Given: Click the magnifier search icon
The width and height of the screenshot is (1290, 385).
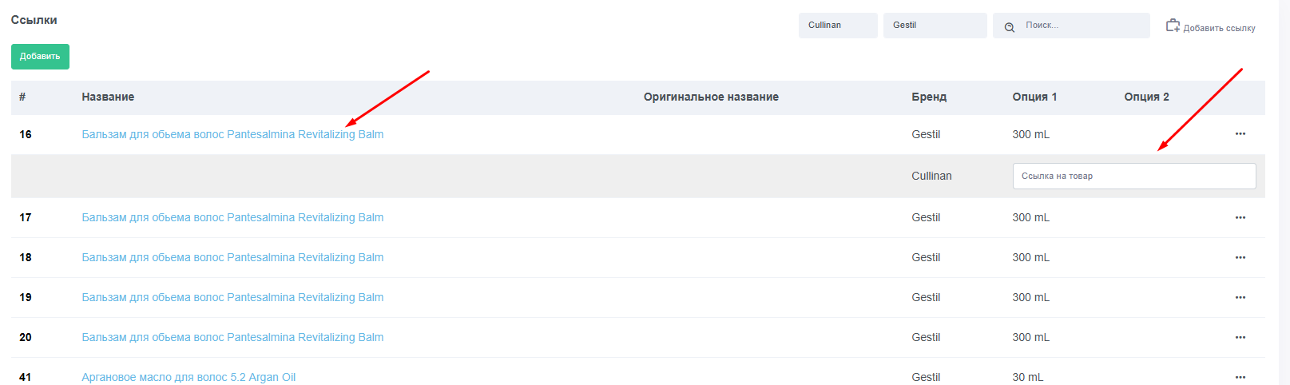Looking at the screenshot, I should 1010,26.
